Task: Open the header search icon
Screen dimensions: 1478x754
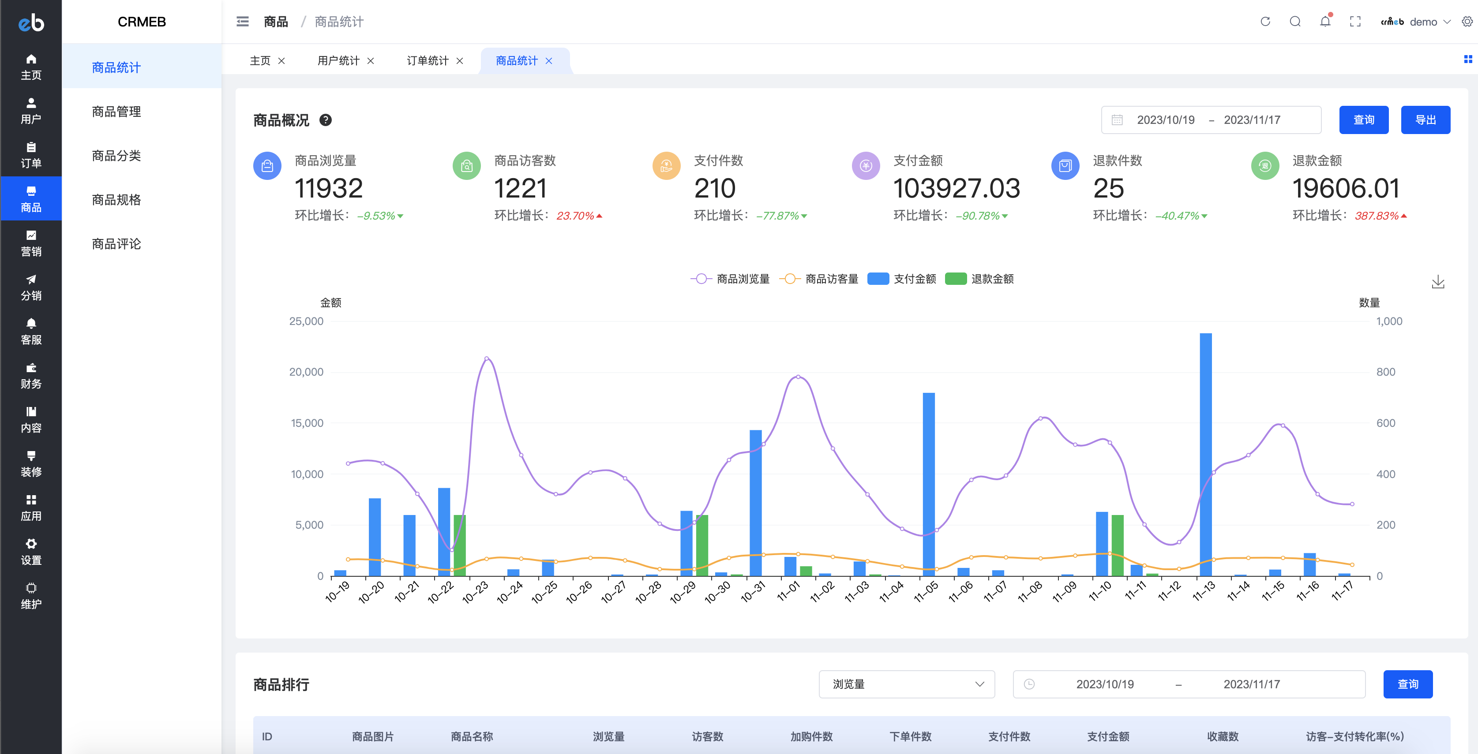Action: click(1295, 22)
